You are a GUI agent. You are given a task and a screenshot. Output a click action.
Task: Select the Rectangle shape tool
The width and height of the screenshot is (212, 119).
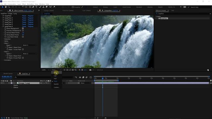(30, 7)
